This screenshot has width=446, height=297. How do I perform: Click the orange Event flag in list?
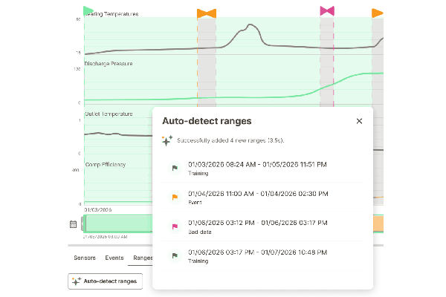pos(175,198)
